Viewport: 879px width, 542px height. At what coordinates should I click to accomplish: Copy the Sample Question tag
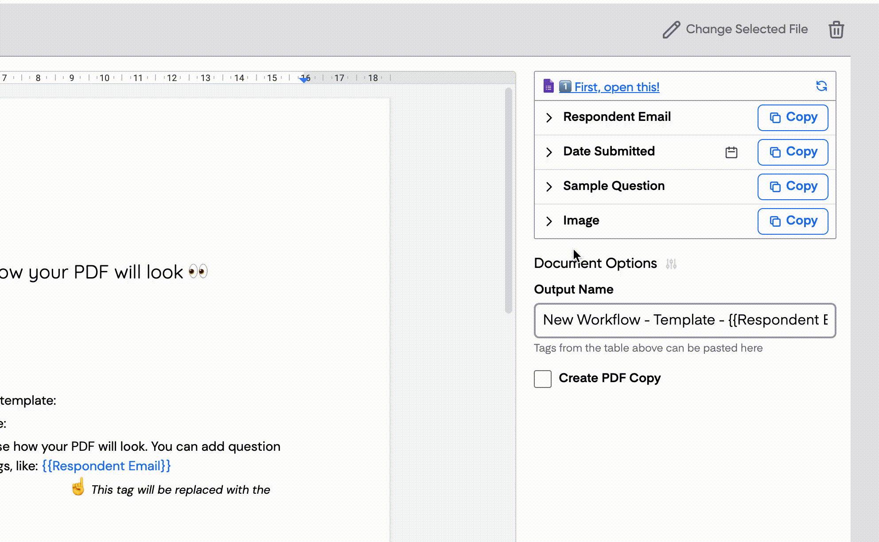click(793, 186)
